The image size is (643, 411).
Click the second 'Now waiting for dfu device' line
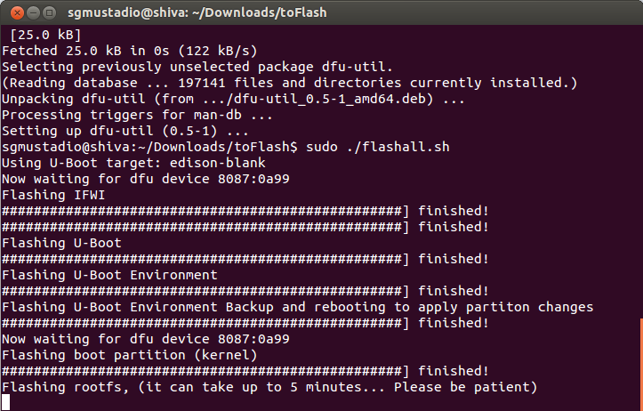coord(146,339)
